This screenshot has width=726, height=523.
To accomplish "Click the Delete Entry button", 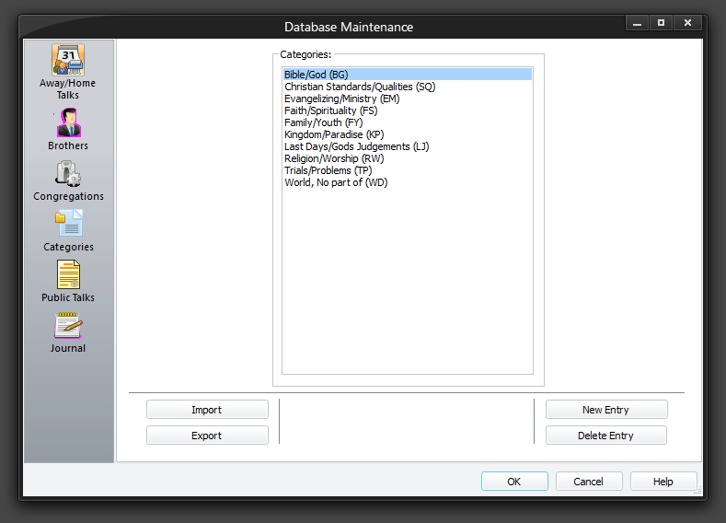I will pos(606,436).
